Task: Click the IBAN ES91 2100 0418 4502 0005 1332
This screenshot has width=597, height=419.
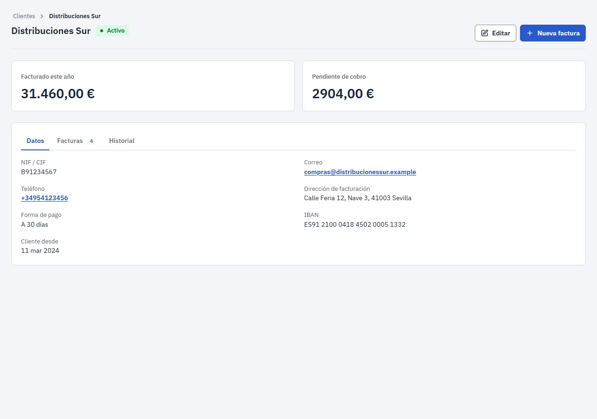Action: [x=354, y=224]
